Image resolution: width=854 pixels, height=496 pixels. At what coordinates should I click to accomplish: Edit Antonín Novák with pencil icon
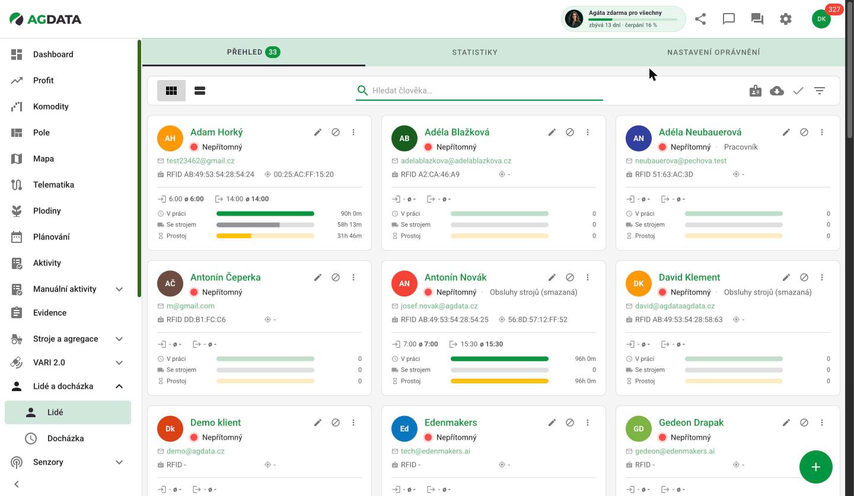(552, 277)
